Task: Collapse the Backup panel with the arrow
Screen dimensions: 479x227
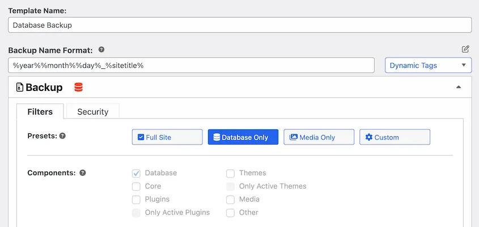Action: [458, 87]
